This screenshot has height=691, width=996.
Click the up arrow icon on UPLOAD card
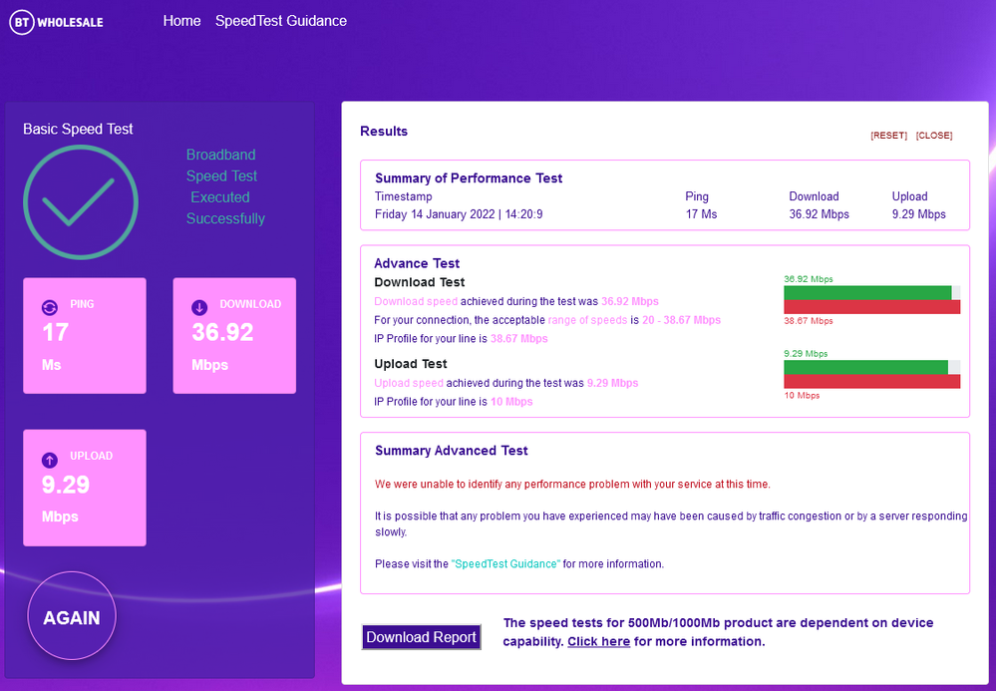[x=50, y=460]
